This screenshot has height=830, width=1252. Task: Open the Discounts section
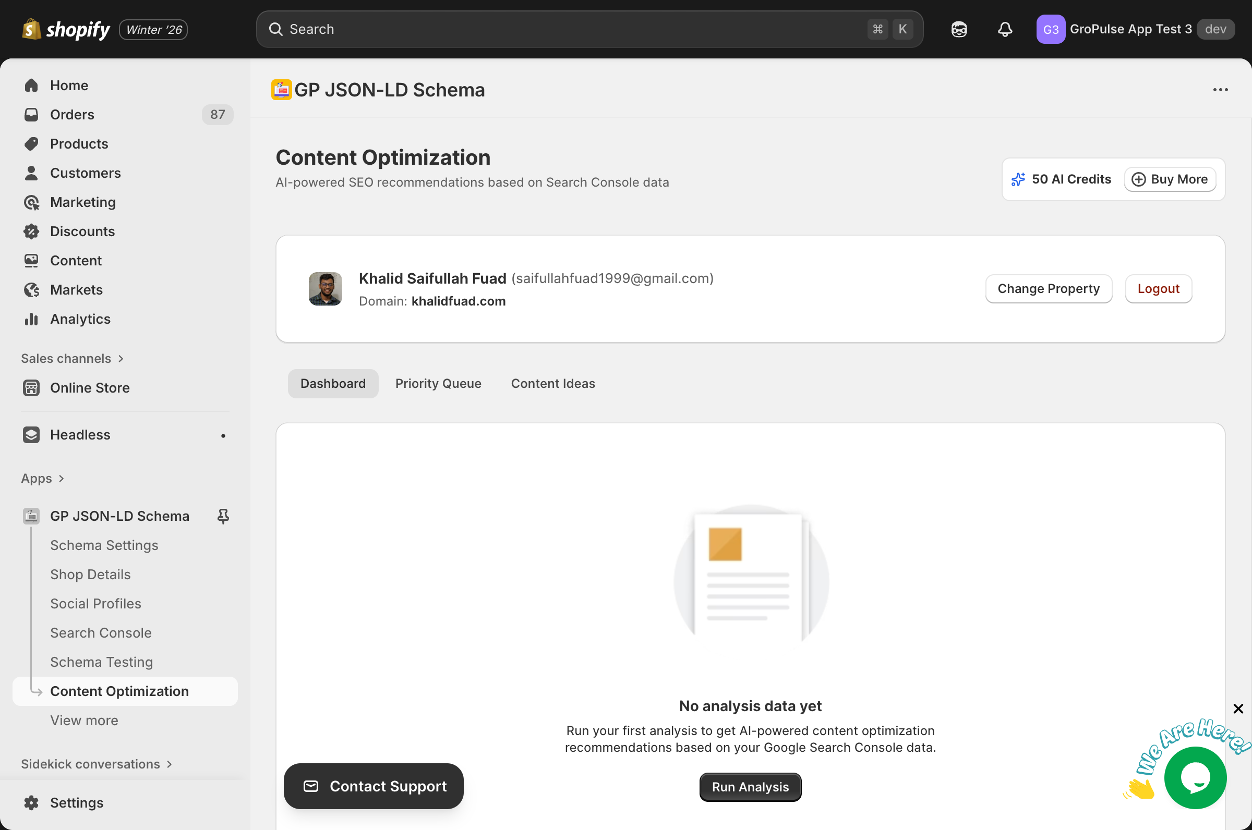(32, 231)
